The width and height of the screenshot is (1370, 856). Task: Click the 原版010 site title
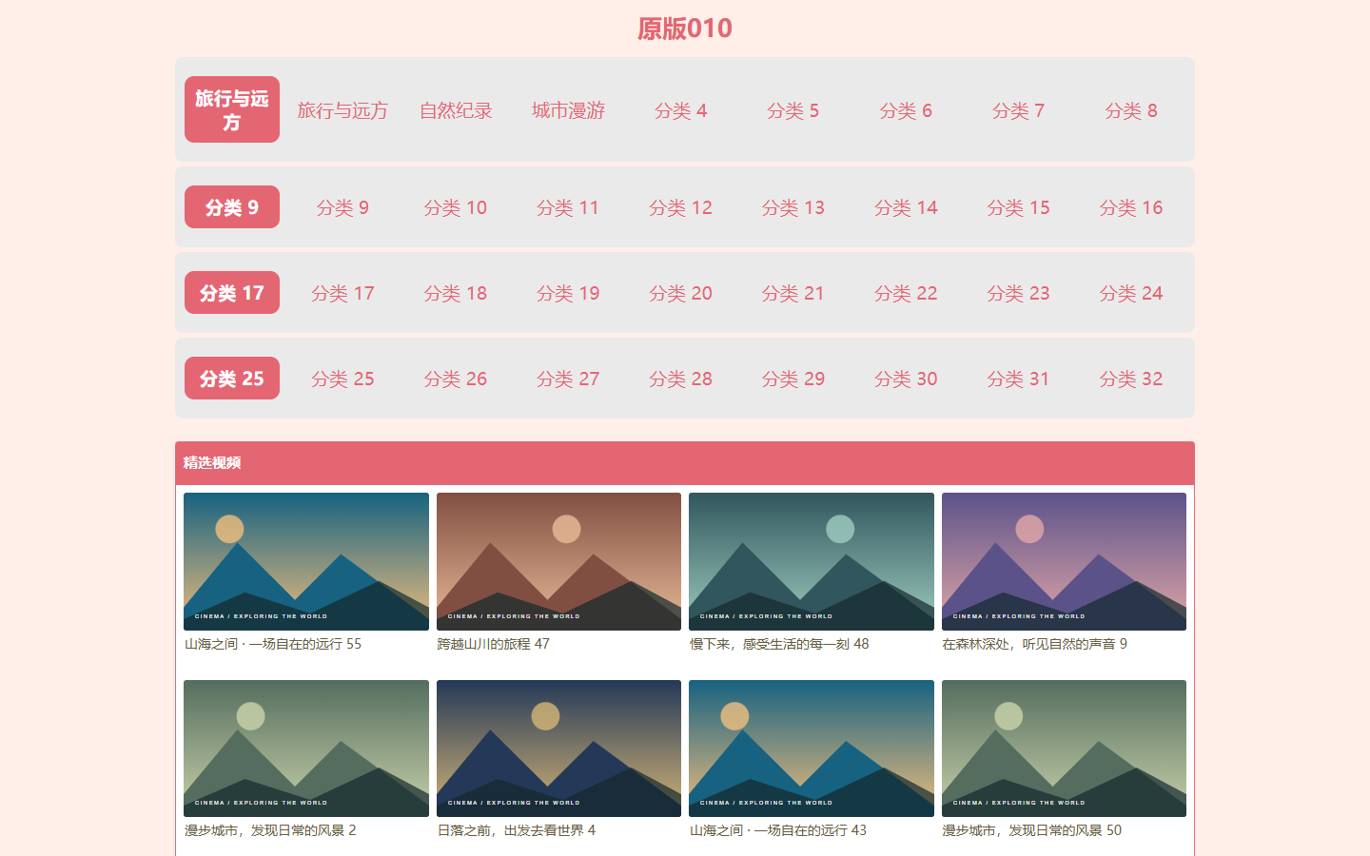(x=685, y=29)
